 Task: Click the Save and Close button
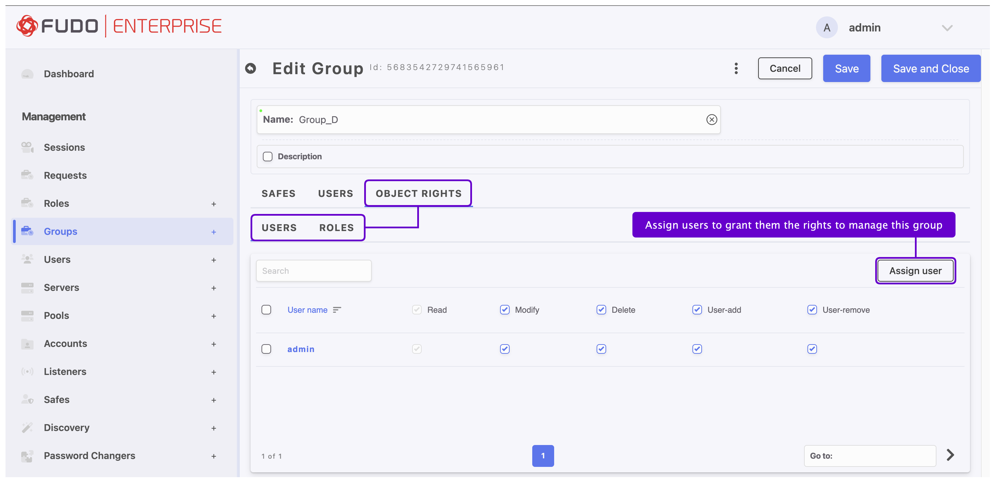coord(931,68)
